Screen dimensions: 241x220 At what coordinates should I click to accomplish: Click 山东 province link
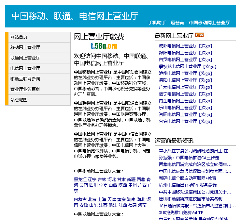(x=93, y=205)
